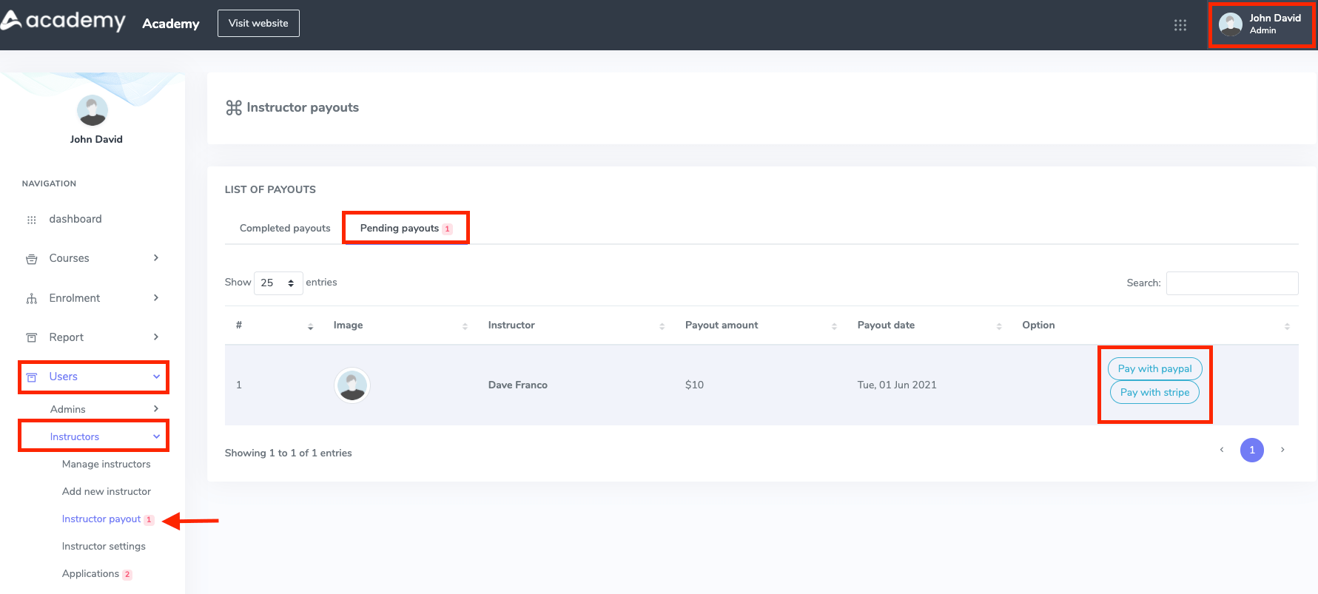Click John David's sidebar profile avatar

point(93,111)
